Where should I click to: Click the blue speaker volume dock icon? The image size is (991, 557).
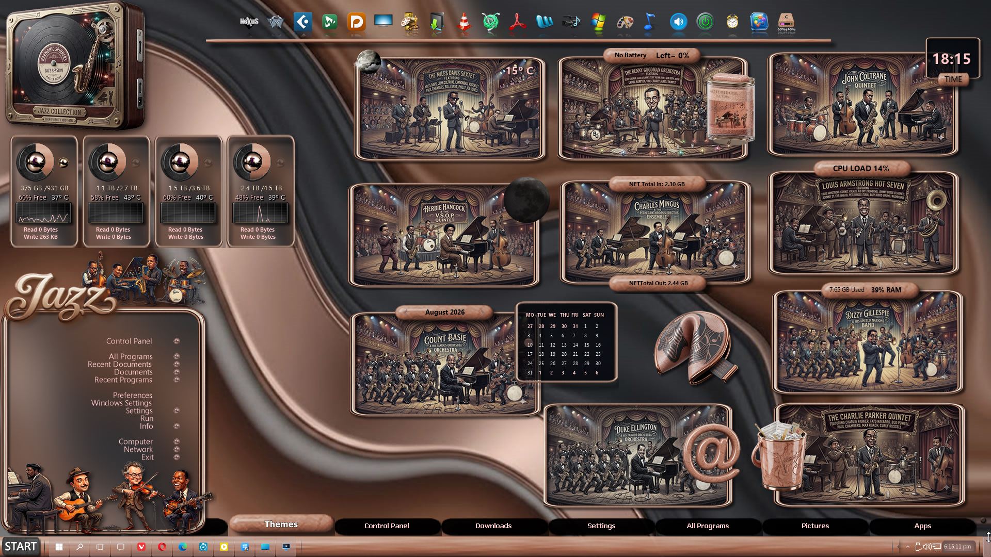[x=679, y=22]
